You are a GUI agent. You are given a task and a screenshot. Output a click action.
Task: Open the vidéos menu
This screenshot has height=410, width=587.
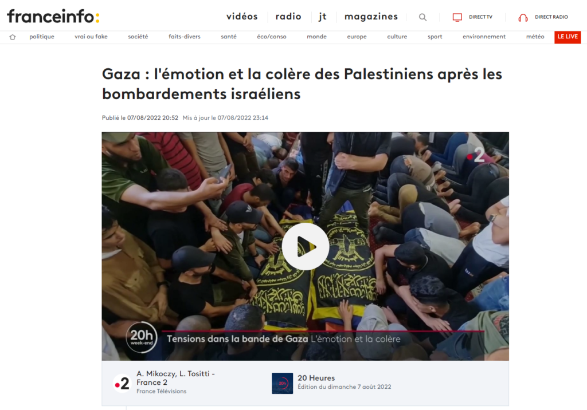pos(242,17)
